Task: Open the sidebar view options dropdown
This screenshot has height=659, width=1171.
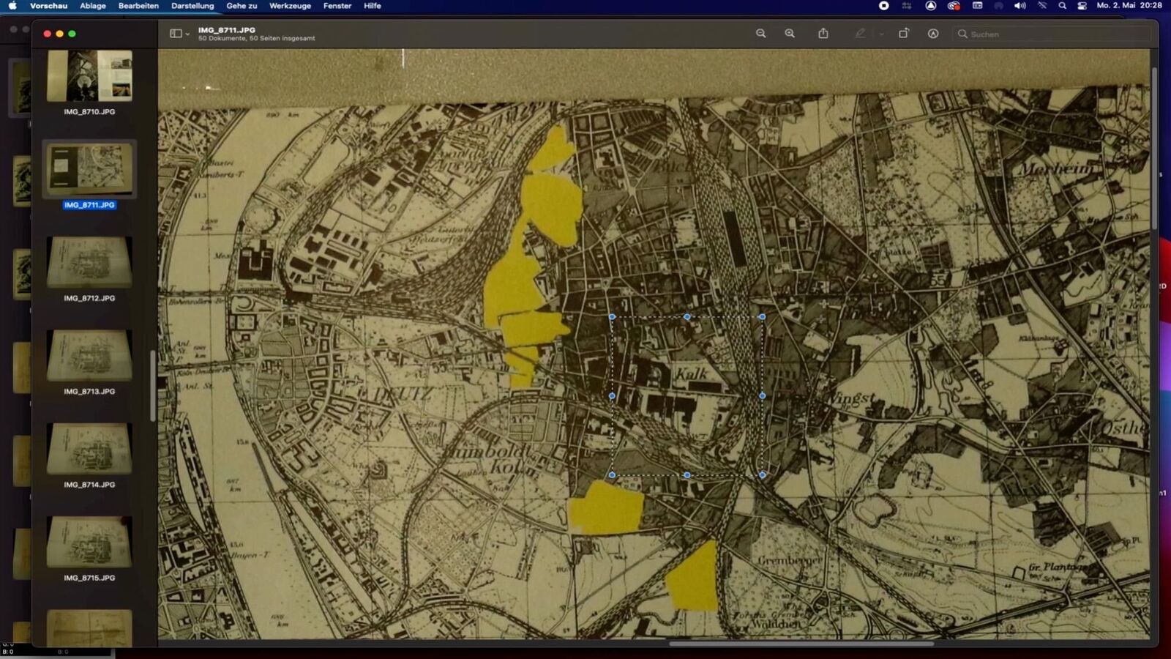Action: pos(179,34)
